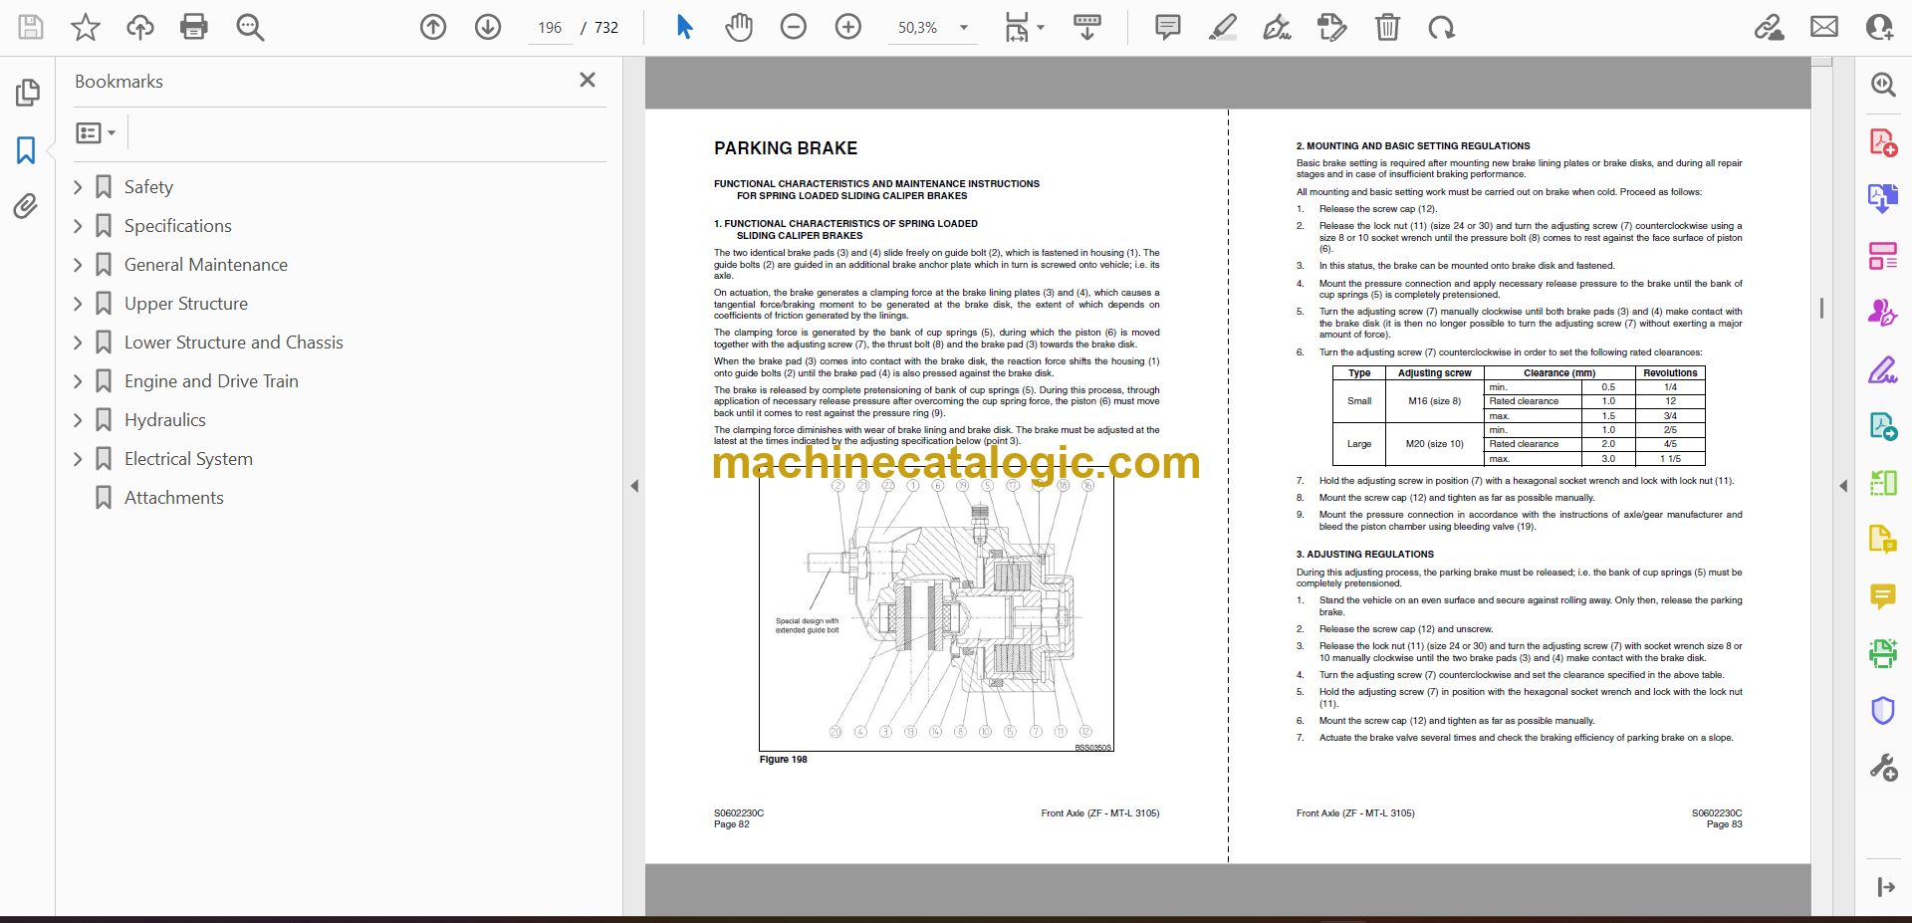This screenshot has height=923, width=1912.
Task: Share a link to the file
Action: click(x=1770, y=27)
